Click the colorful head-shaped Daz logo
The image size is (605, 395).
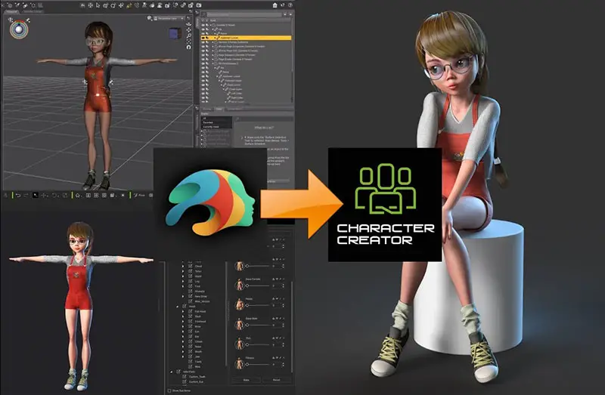[210, 202]
